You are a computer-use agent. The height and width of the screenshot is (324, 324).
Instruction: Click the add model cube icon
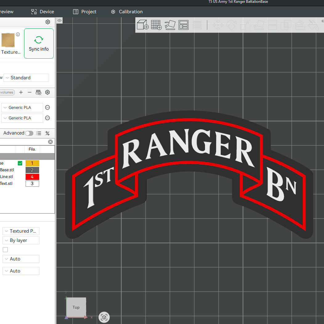pyautogui.click(x=142, y=25)
